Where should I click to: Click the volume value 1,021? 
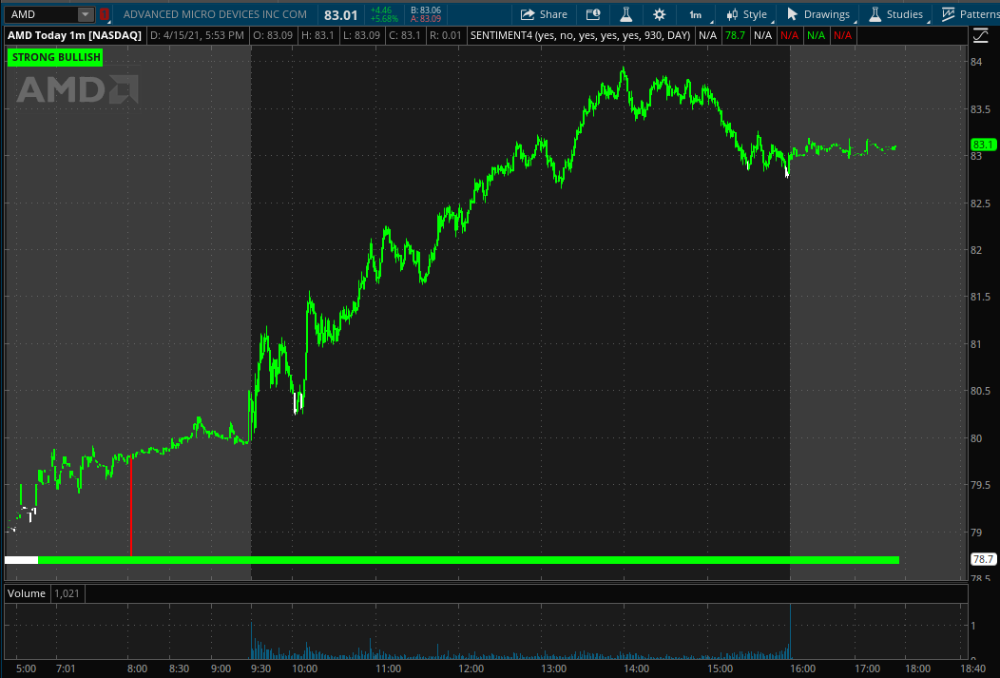[67, 593]
